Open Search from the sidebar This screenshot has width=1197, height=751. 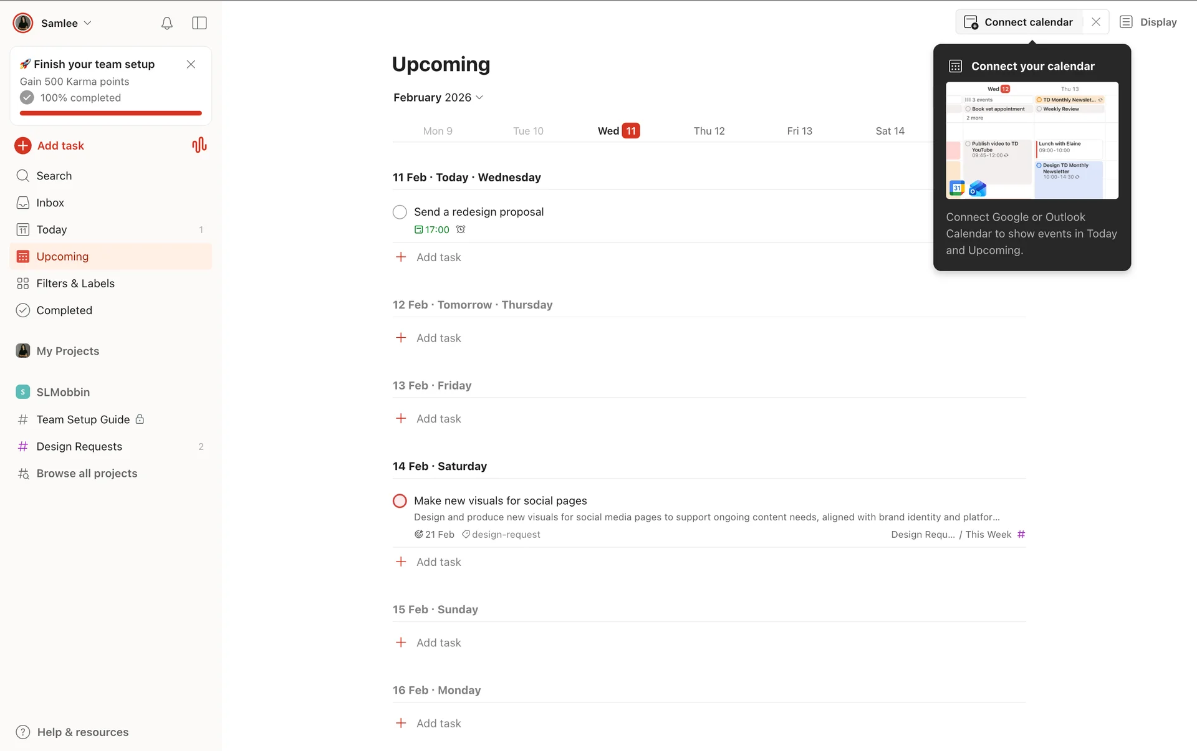[54, 176]
